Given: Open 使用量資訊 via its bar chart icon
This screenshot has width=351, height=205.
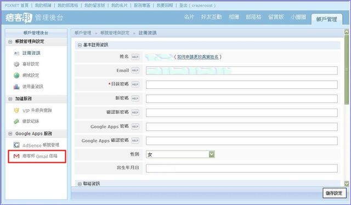Looking at the screenshot, I should pyautogui.click(x=16, y=87).
